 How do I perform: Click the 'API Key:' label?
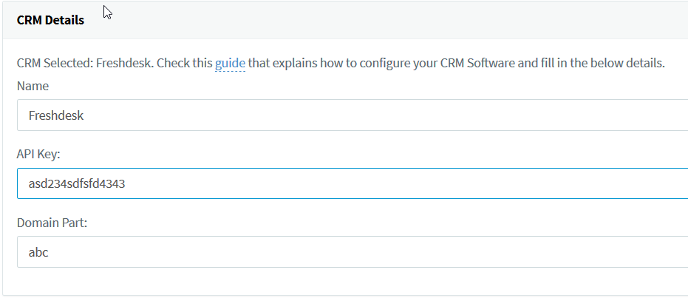point(38,154)
